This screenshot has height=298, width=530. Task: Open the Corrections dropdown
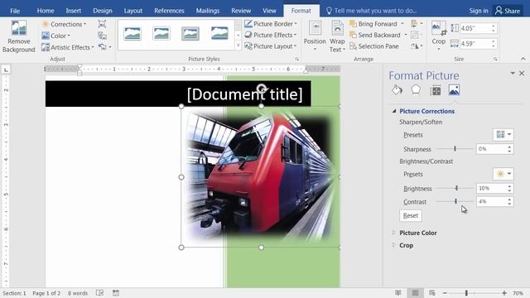[x=64, y=24]
